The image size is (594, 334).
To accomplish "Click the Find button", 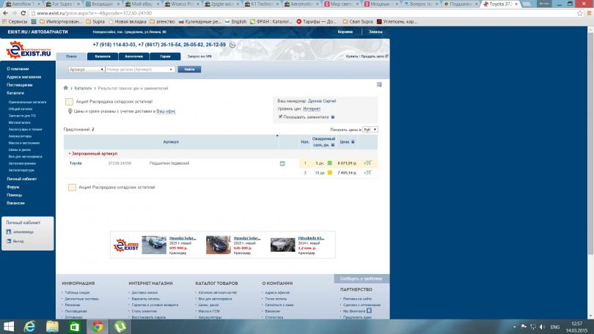I will coord(189,70).
